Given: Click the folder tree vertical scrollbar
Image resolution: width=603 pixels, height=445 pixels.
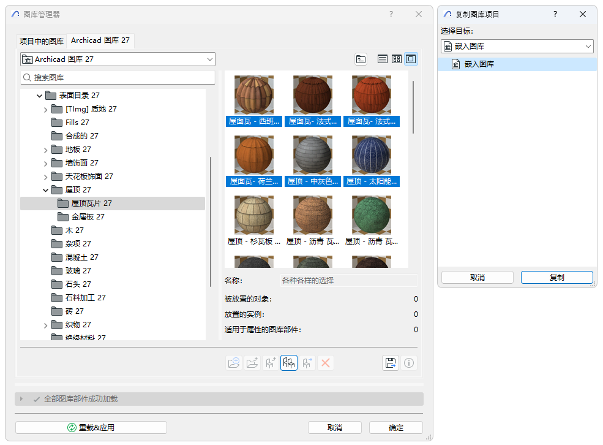Looking at the screenshot, I should tap(211, 221).
